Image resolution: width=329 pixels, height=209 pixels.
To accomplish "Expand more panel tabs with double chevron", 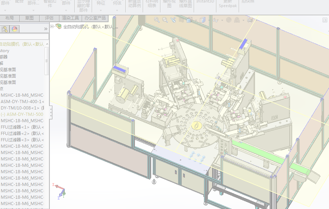I will click(x=46, y=29).
